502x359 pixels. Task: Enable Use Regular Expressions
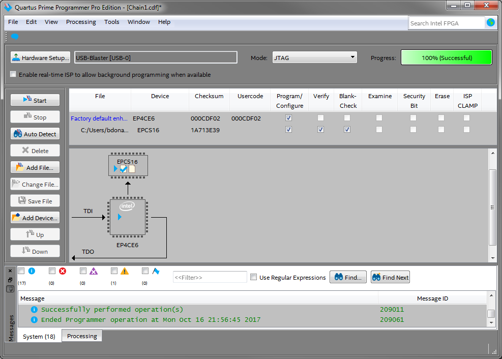click(254, 277)
